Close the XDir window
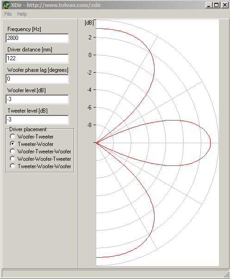This screenshot has height=279, width=230. 224,5
